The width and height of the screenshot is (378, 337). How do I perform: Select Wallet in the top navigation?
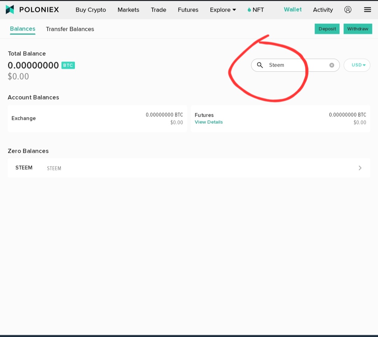tap(293, 9)
